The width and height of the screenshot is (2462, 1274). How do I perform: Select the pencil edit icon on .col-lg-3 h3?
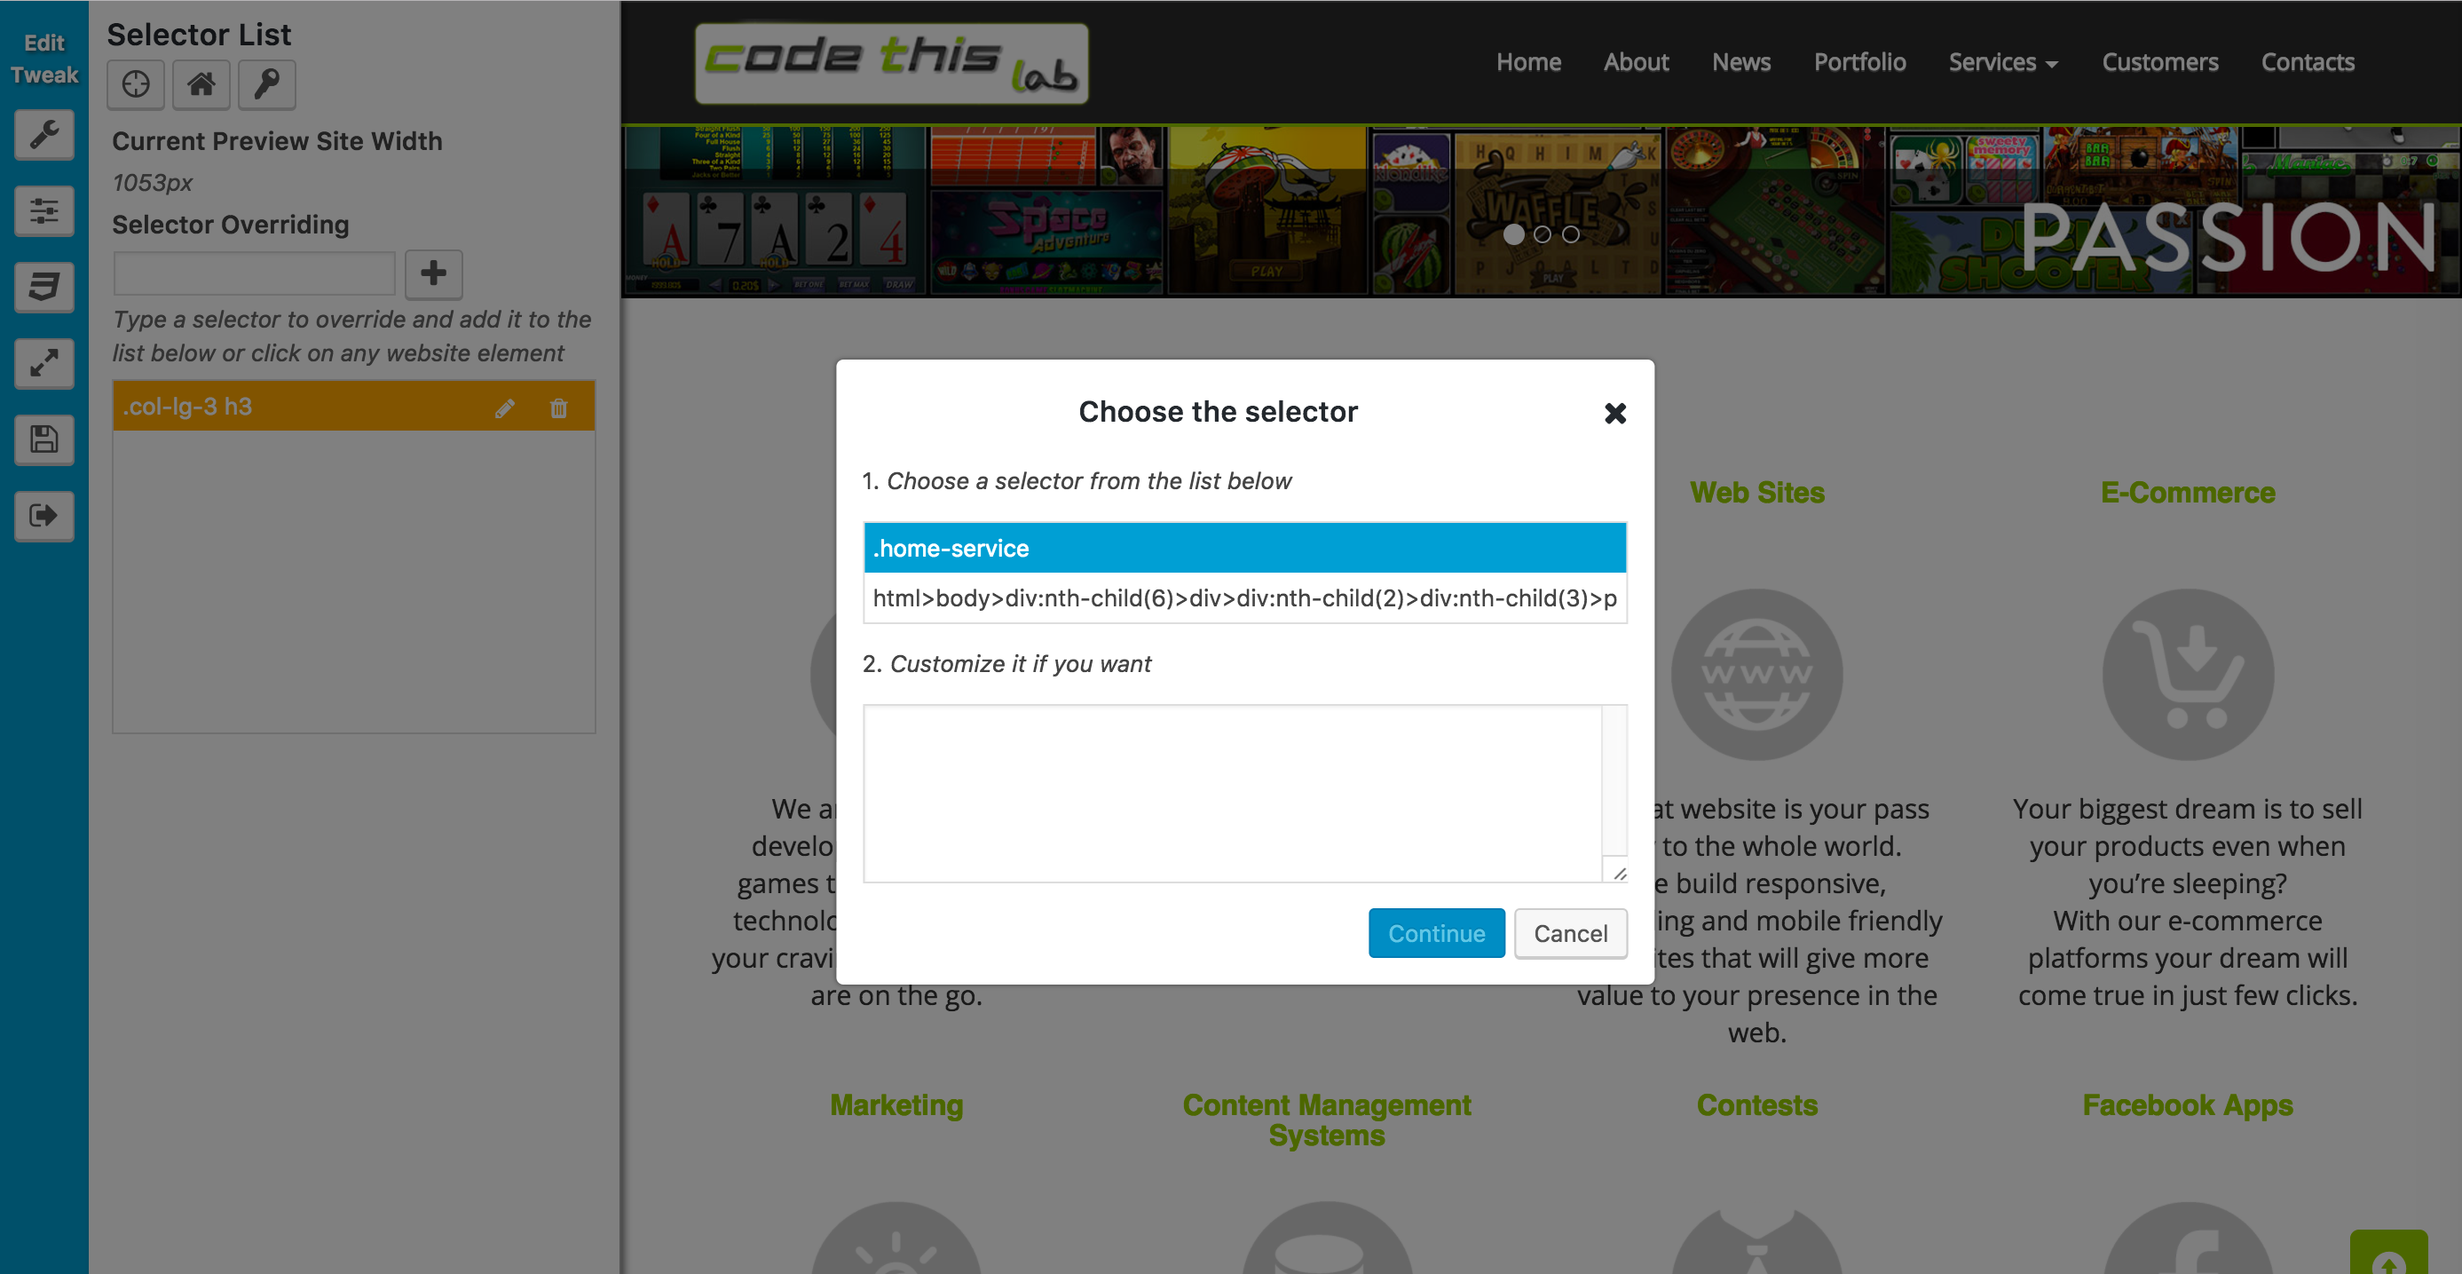(505, 408)
